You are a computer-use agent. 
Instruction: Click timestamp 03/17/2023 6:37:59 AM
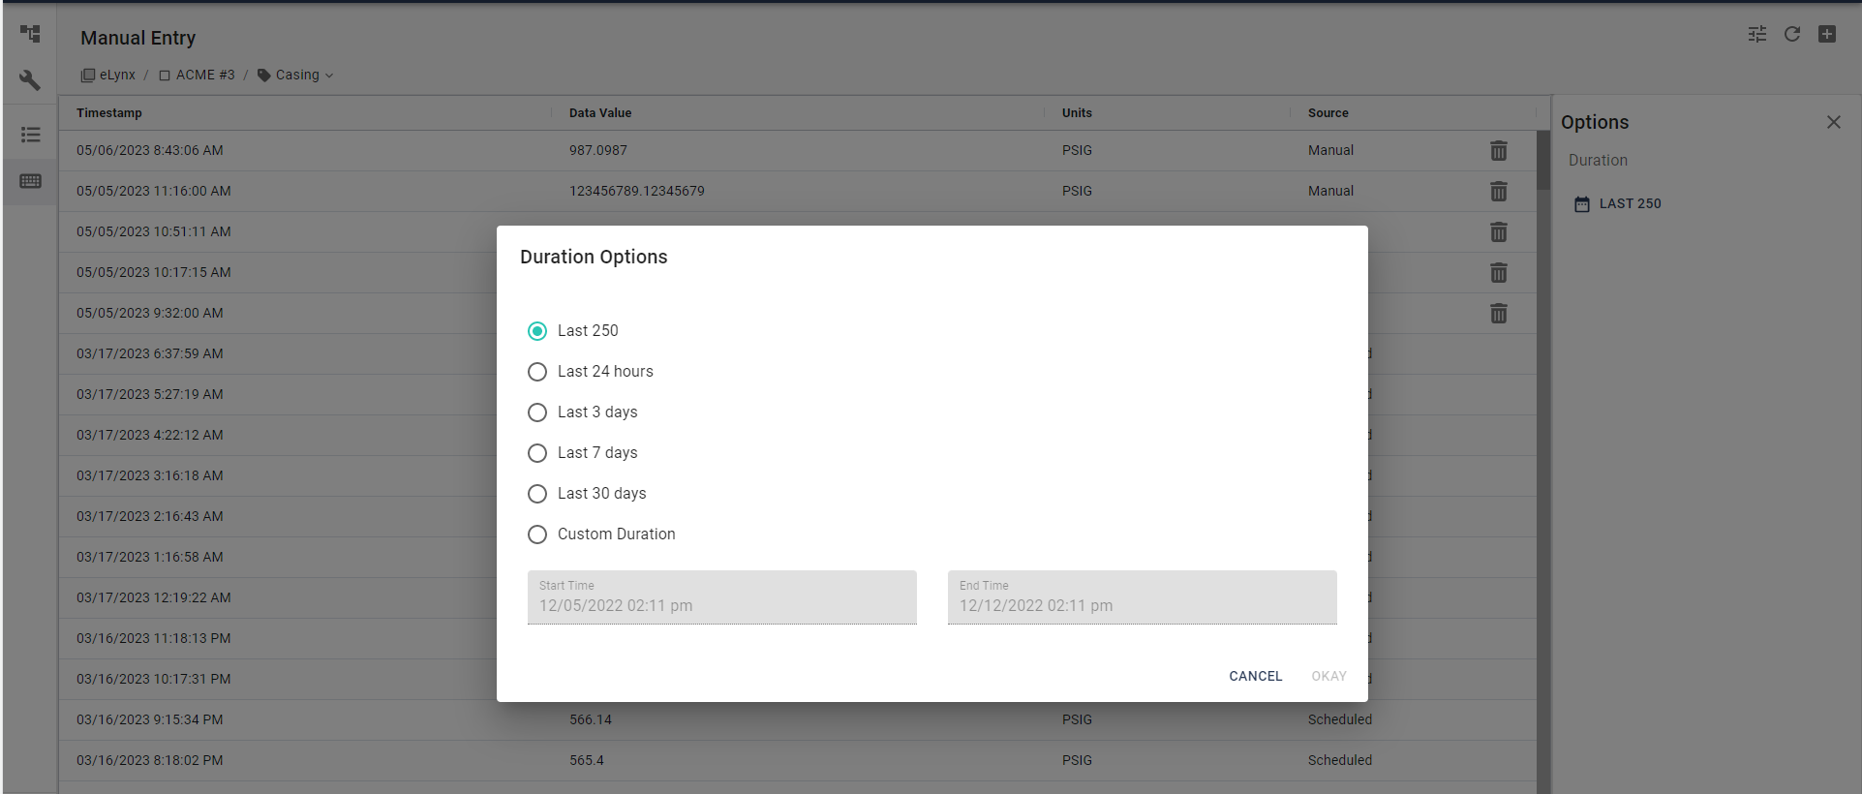tap(150, 353)
